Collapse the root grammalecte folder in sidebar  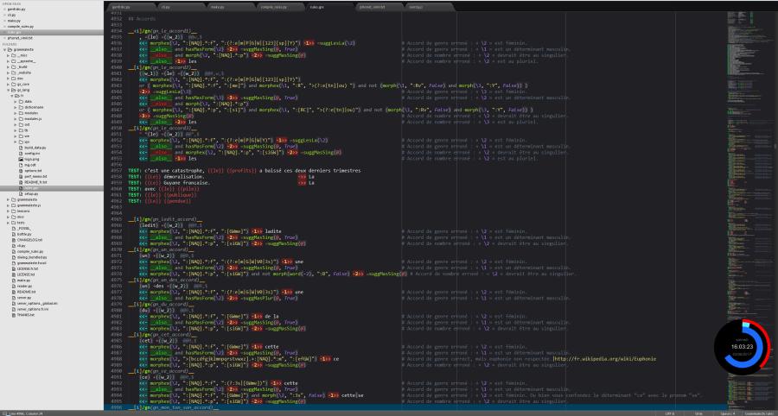coord(4,49)
